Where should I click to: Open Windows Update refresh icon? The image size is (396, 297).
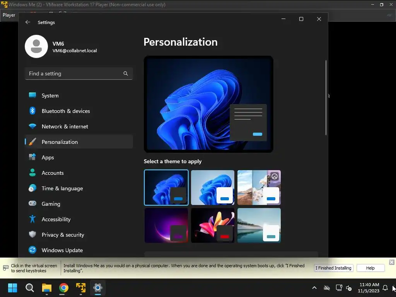point(32,250)
